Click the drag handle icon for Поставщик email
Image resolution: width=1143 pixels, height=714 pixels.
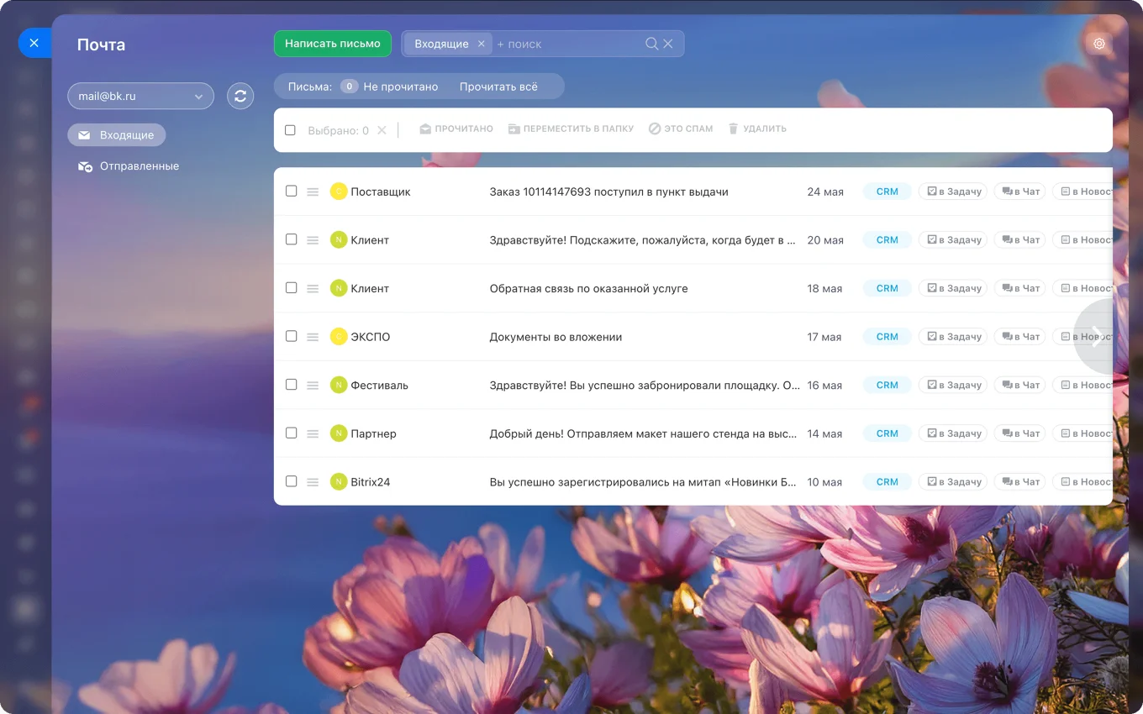313,192
